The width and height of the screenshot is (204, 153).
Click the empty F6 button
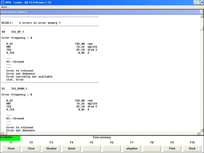point(112,149)
